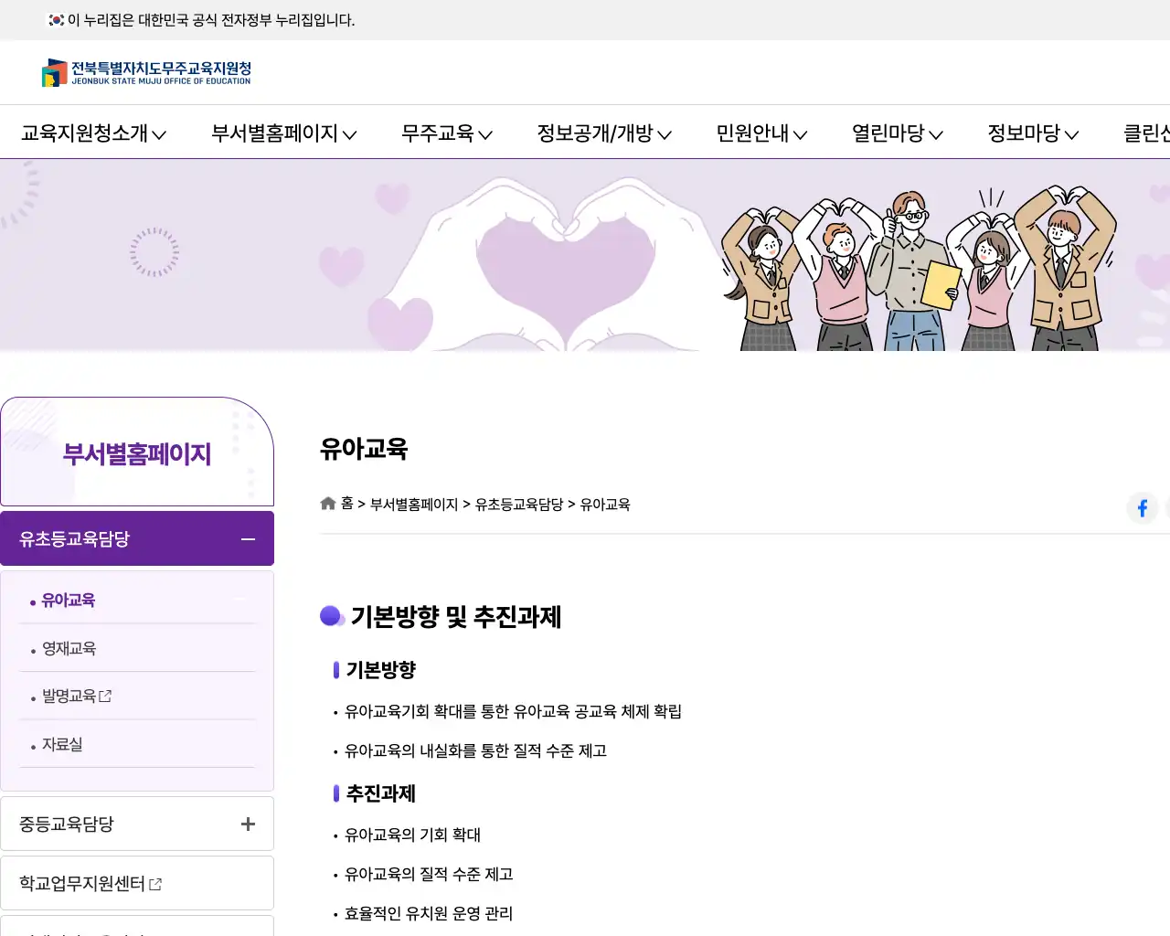Expand the 중등교육담당 section with the plus icon
Viewport: 1170px width, 936px height.
tap(247, 824)
